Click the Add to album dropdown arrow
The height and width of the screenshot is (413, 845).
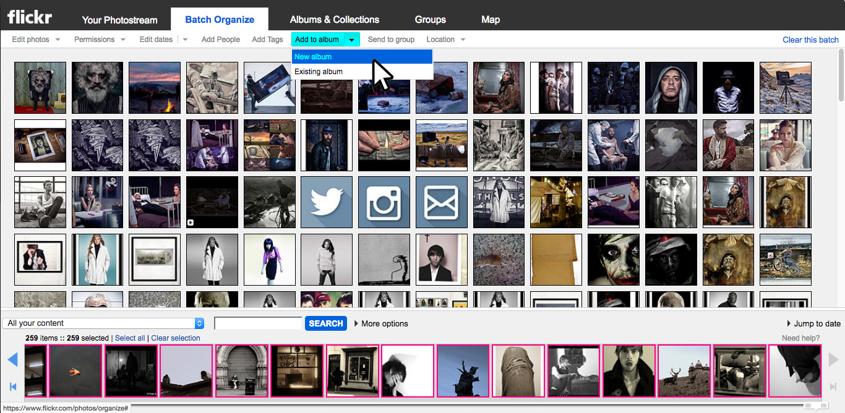pyautogui.click(x=351, y=40)
